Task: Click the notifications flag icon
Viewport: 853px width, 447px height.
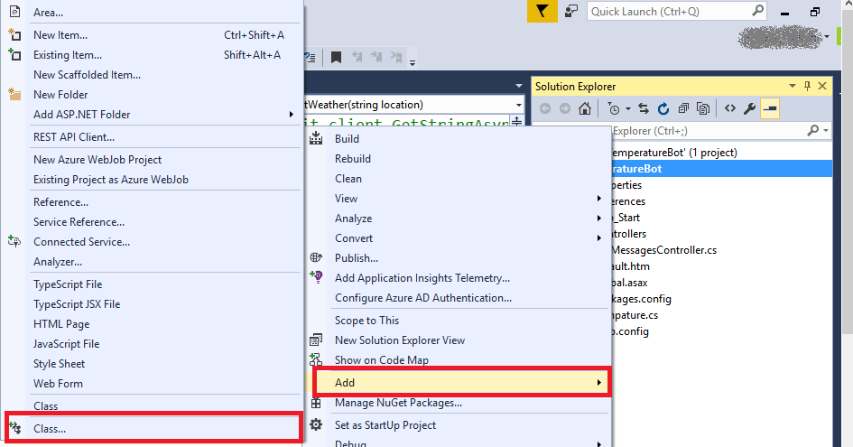Action: pos(542,11)
